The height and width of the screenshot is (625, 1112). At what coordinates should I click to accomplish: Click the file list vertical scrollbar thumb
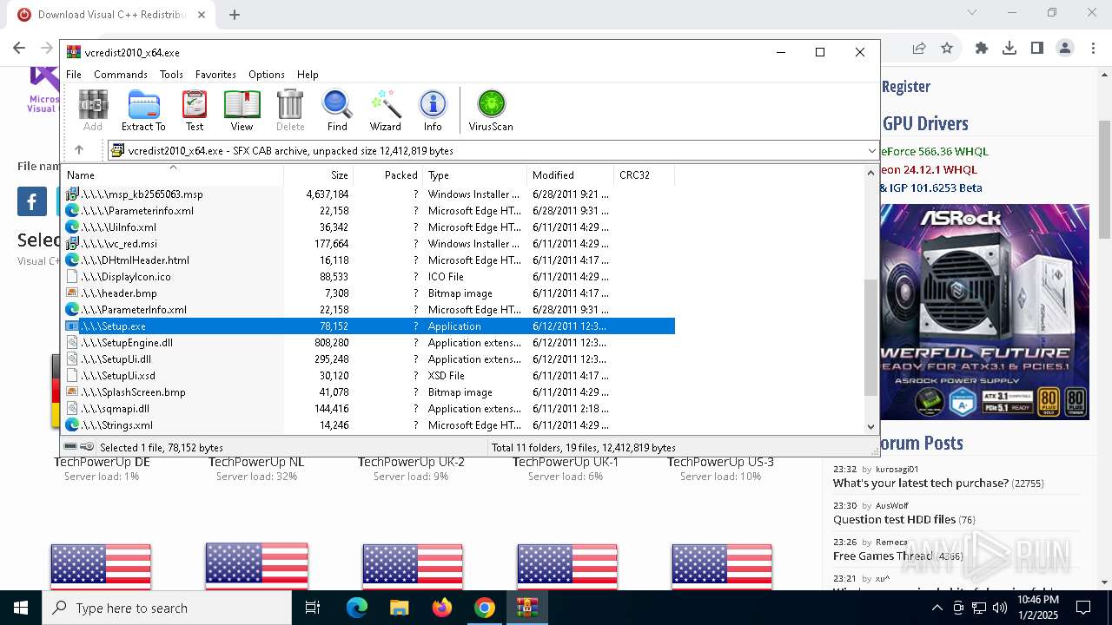pyautogui.click(x=871, y=338)
